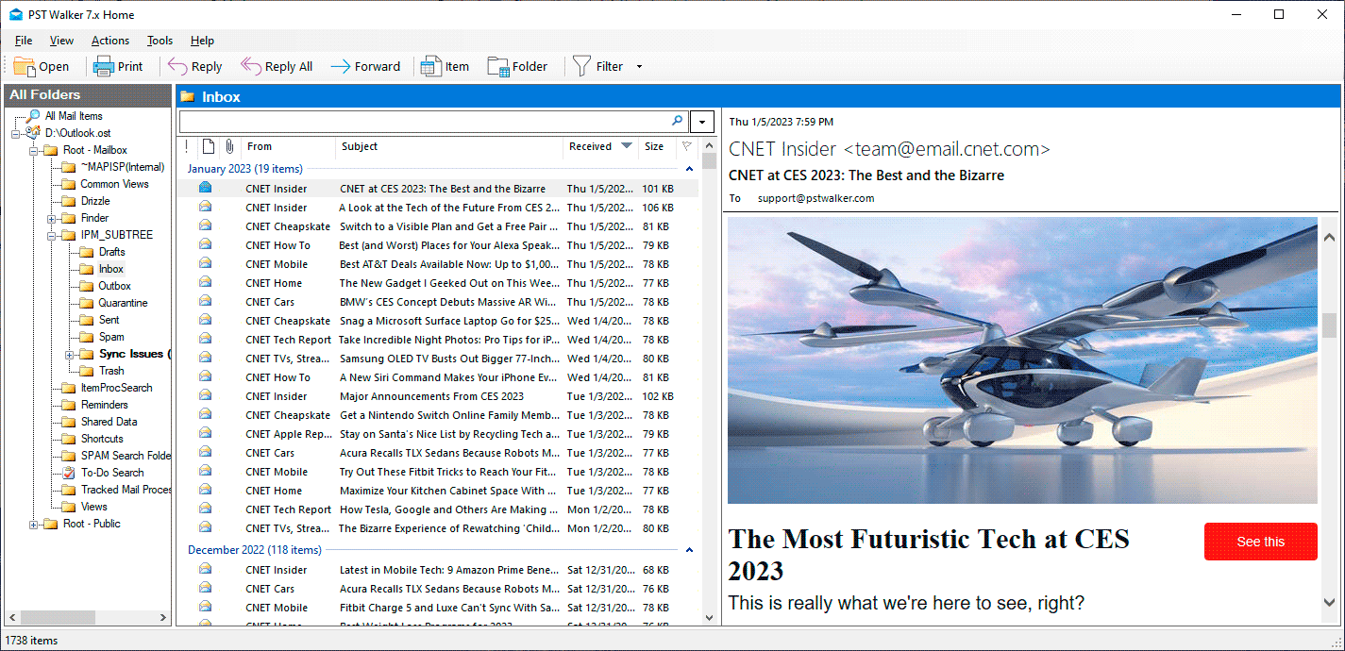Open the View menu
The height and width of the screenshot is (651, 1345).
(61, 41)
